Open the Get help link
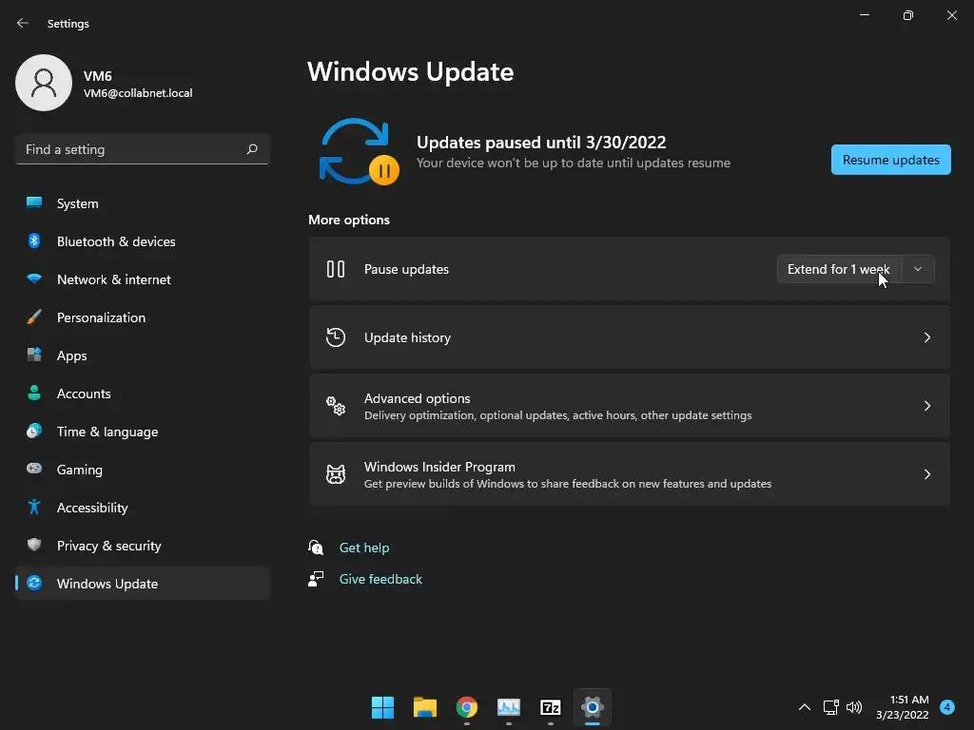The image size is (974, 730). (364, 547)
